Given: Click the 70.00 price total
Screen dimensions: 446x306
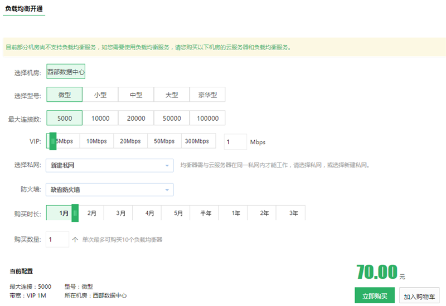Looking at the screenshot, I should point(377,272).
